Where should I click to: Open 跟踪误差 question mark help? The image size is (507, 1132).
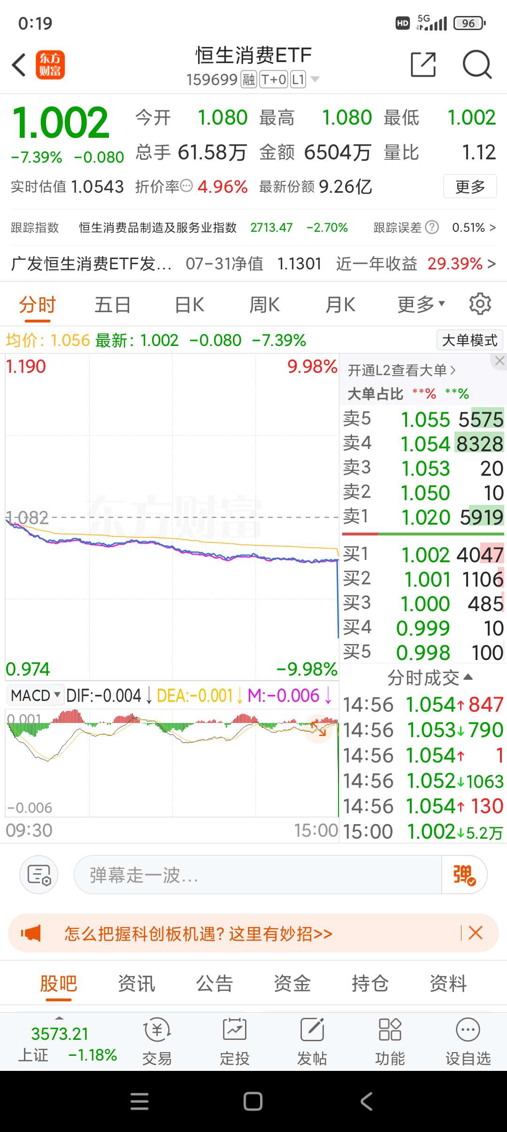pos(431,228)
